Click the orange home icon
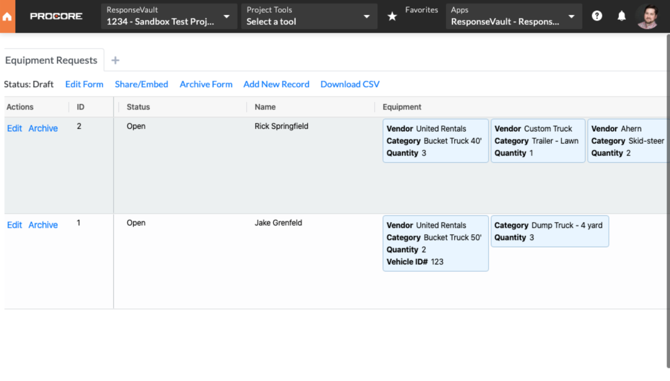 (x=7, y=16)
